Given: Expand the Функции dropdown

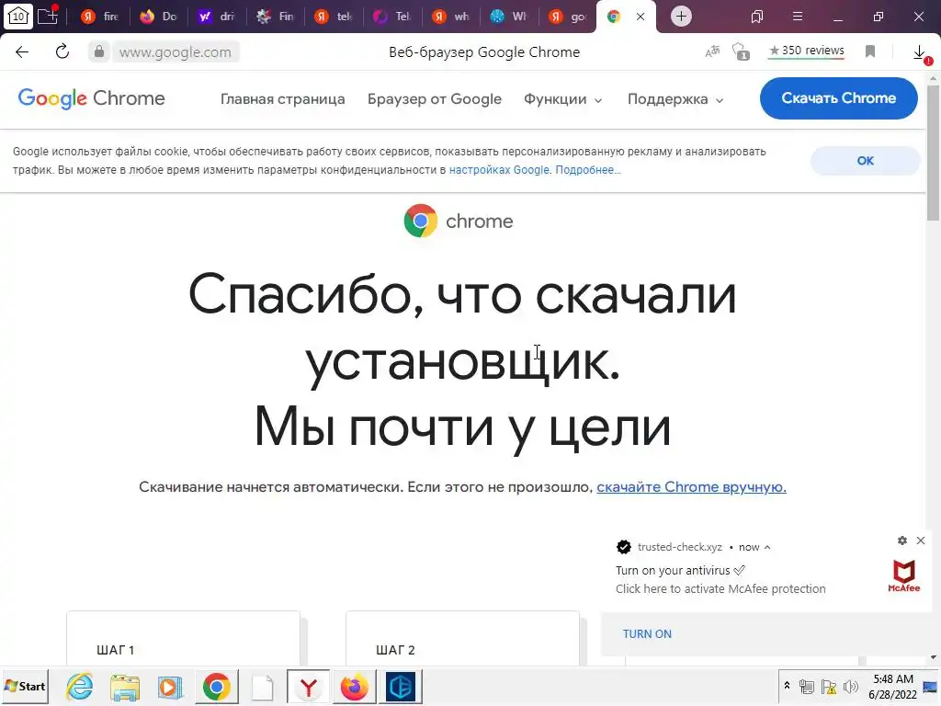Looking at the screenshot, I should pos(563,99).
